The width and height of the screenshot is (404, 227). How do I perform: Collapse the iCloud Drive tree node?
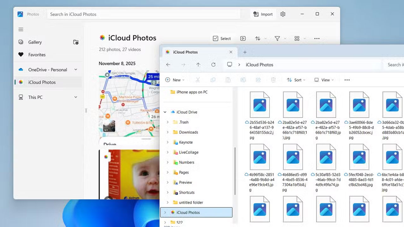pos(165,112)
